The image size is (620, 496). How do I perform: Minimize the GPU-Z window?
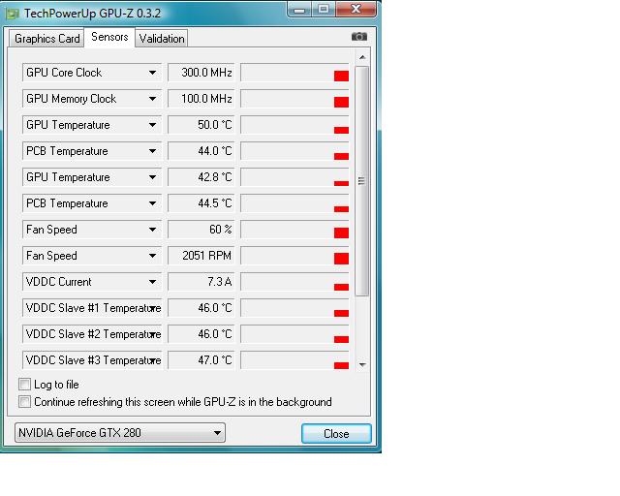[x=299, y=10]
